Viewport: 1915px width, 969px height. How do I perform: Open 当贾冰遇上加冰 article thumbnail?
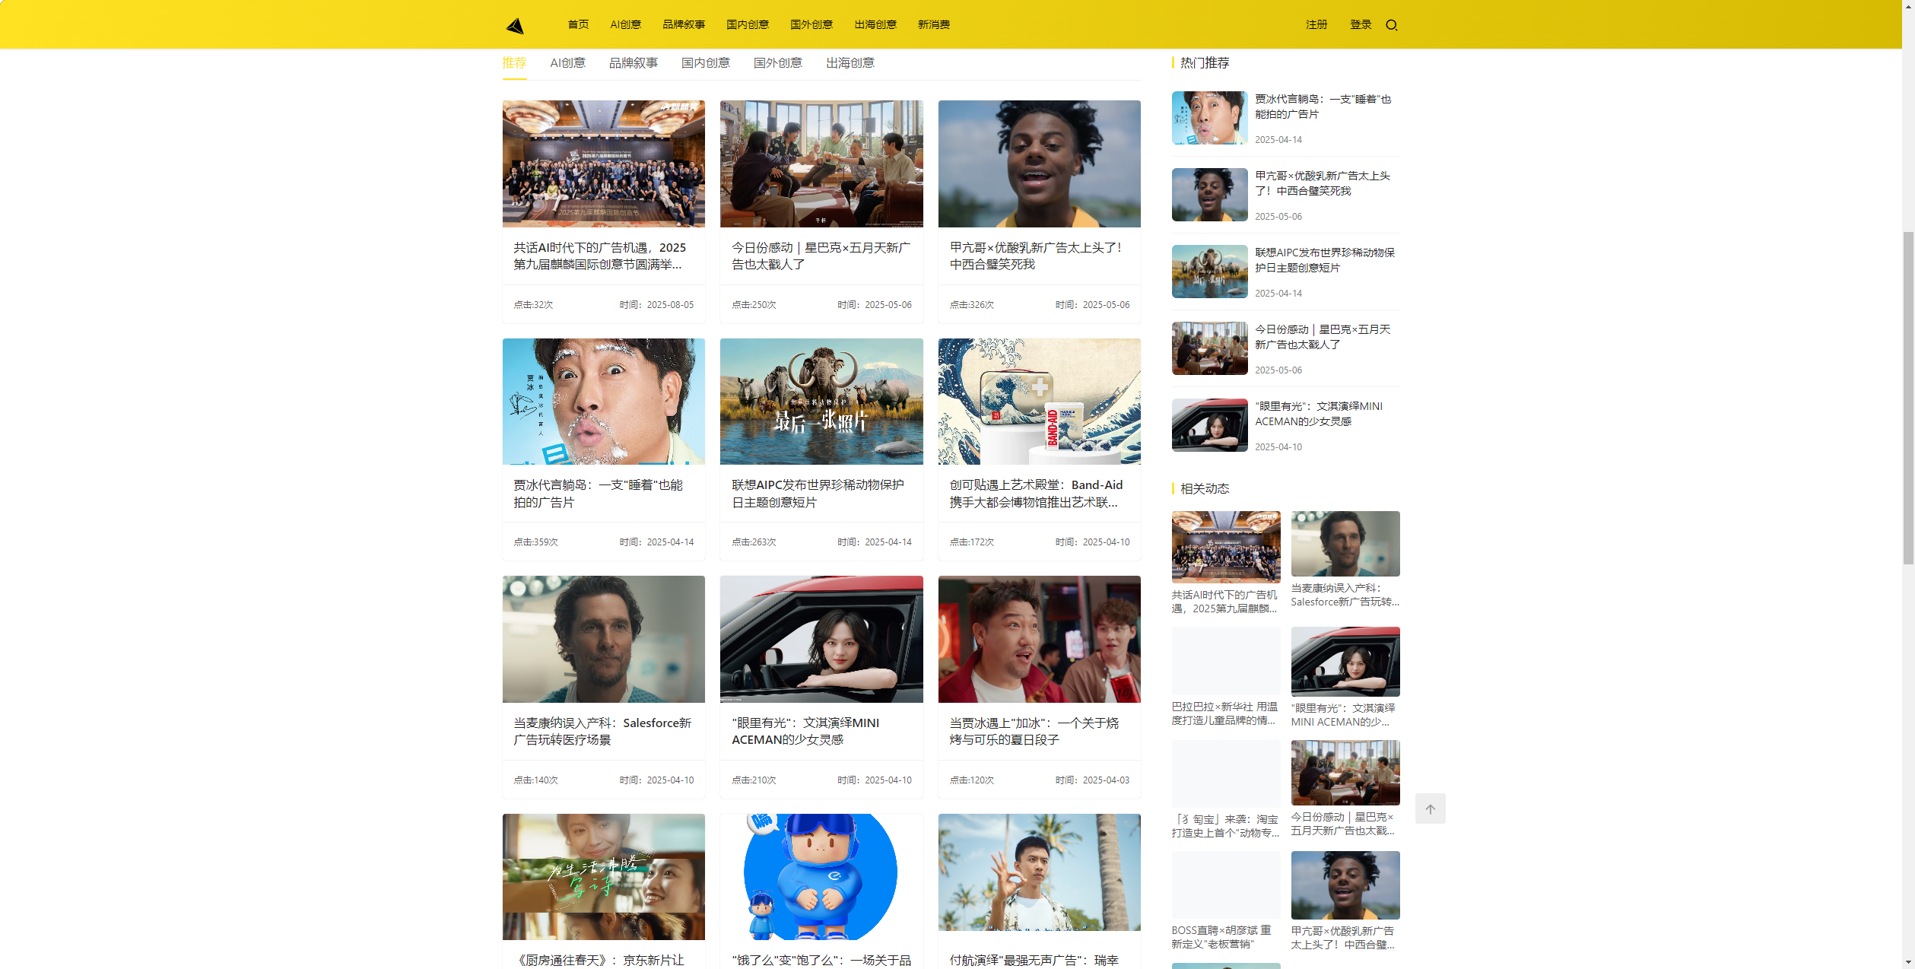coord(1038,639)
